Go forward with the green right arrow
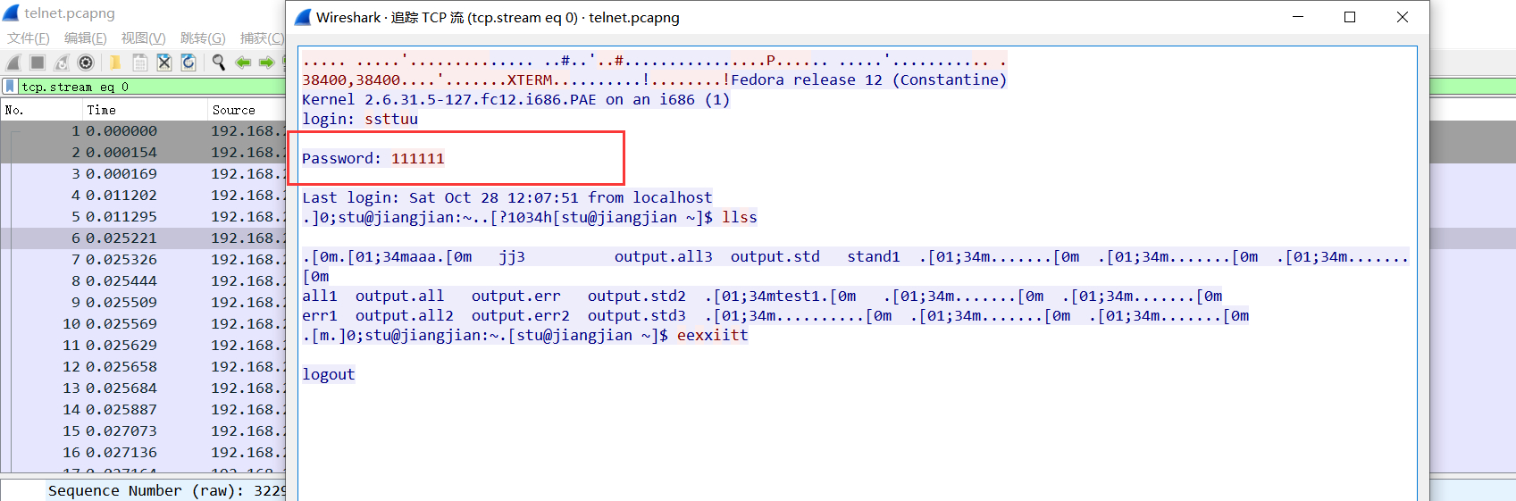The height and width of the screenshot is (501, 1516). (266, 63)
